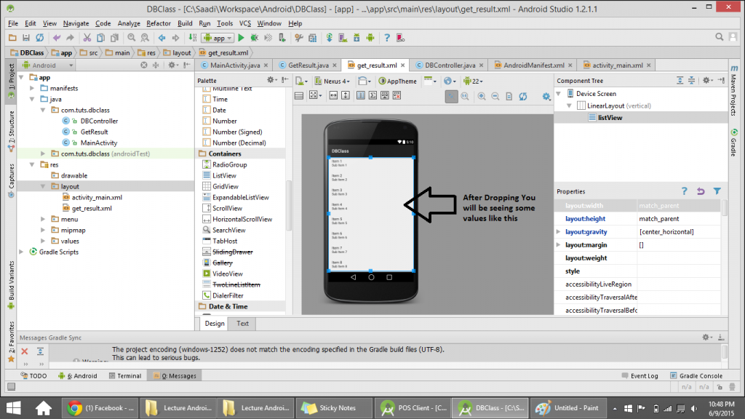Screen dimensions: 745x419
Task: Click Search Everywhere magnifier at top right
Action: (x=720, y=37)
